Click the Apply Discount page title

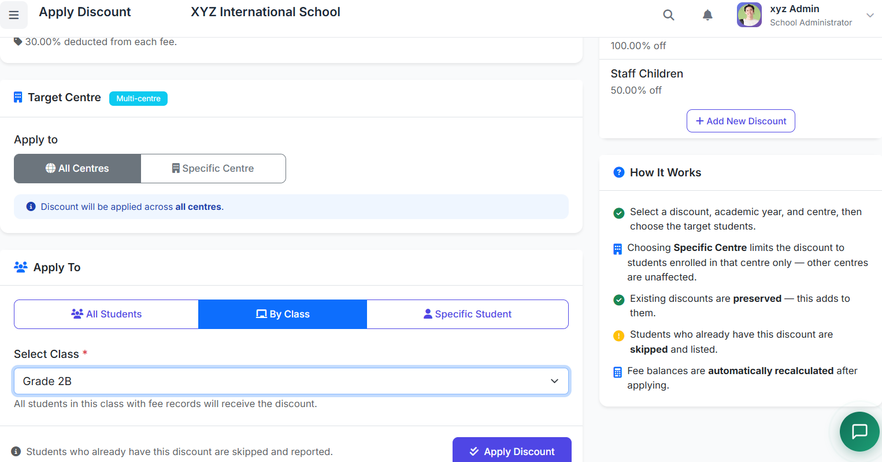click(x=85, y=12)
